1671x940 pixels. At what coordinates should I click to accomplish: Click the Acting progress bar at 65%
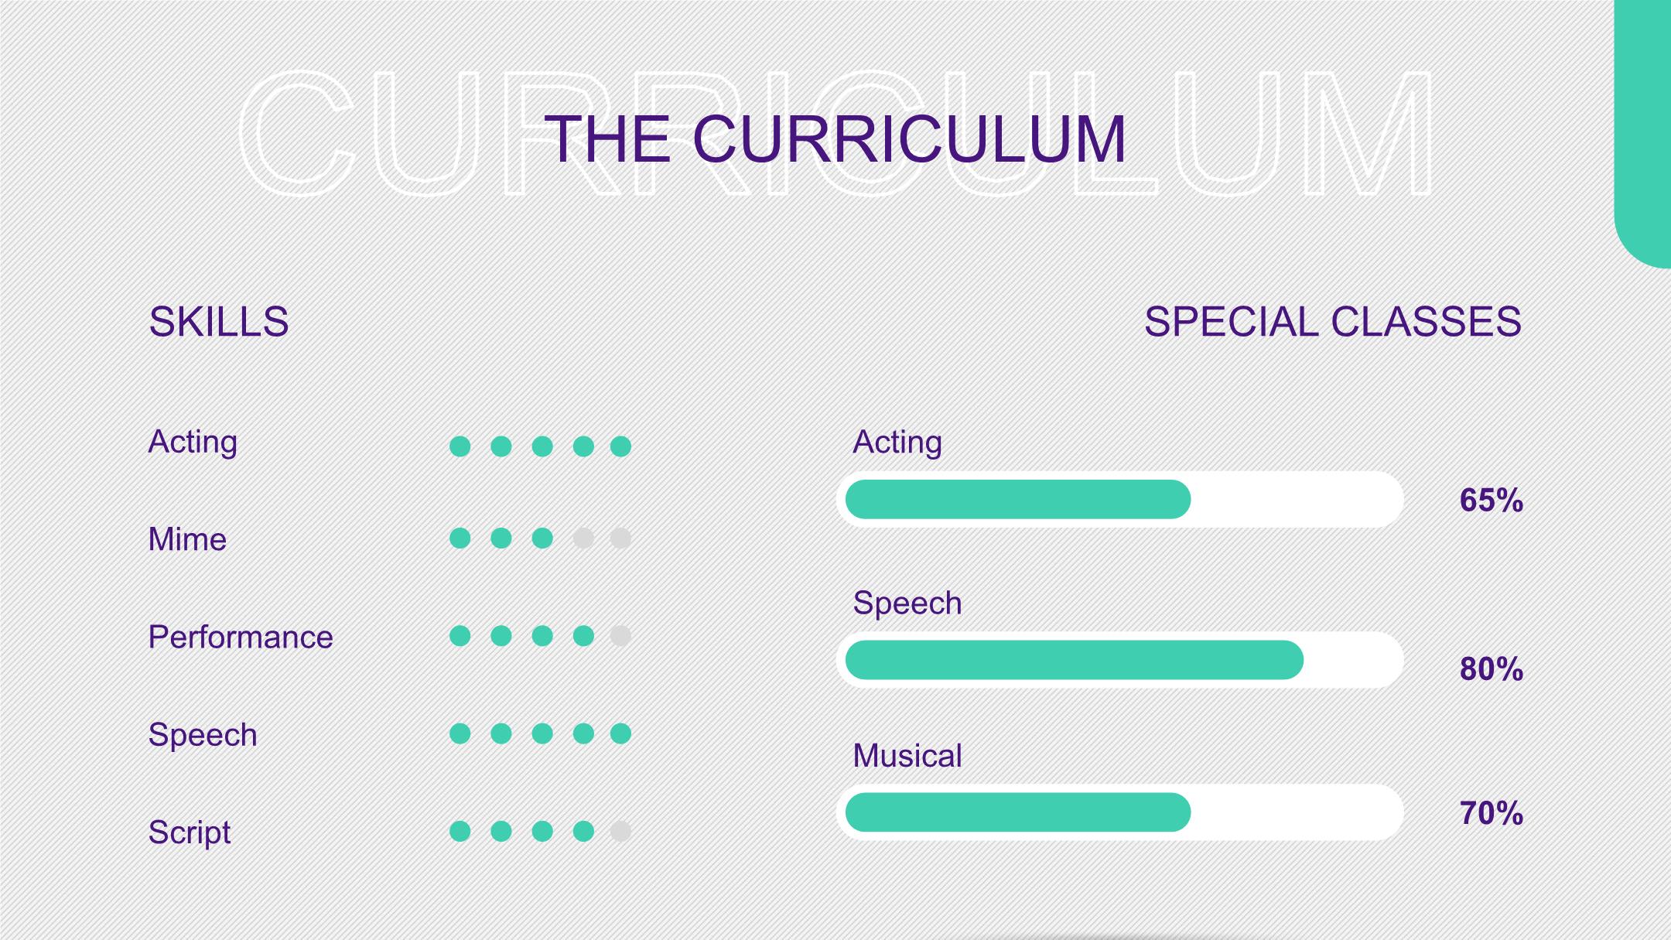1120,500
